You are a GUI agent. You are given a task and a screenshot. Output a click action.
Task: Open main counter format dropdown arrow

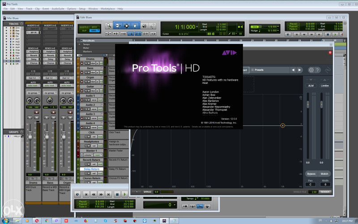[197, 27]
